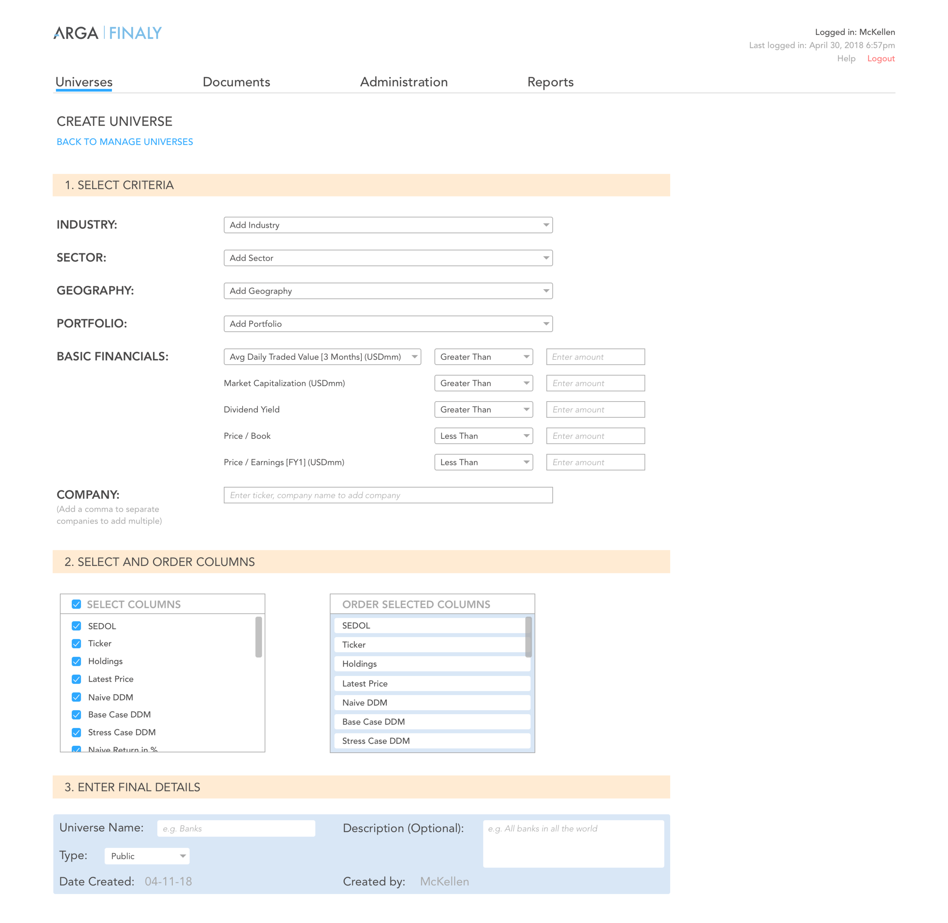Click the amount field for Price / Book

[x=595, y=436]
